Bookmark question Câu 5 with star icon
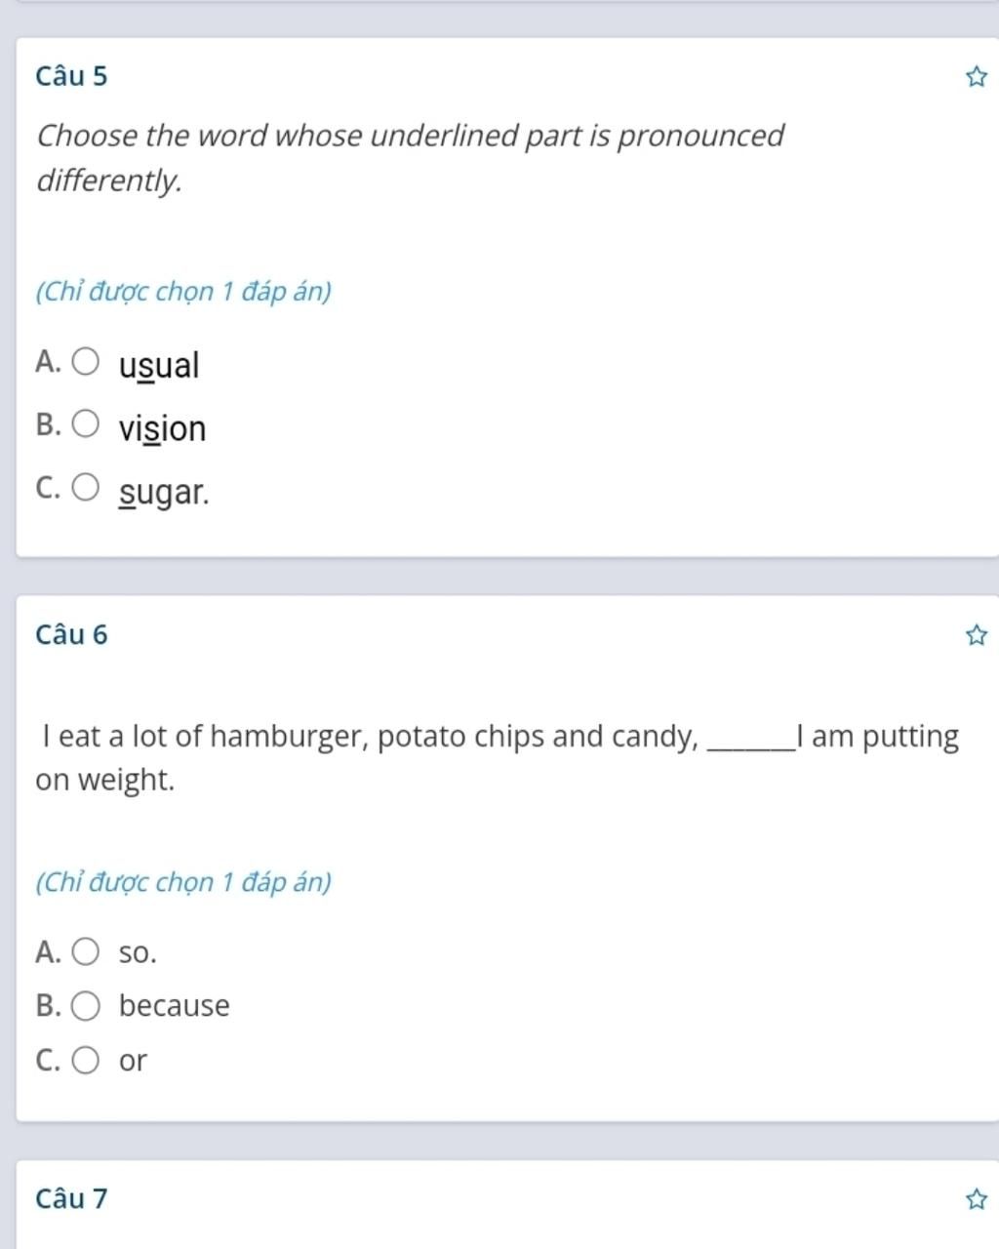Viewport: 999px width, 1249px height. 976,77
